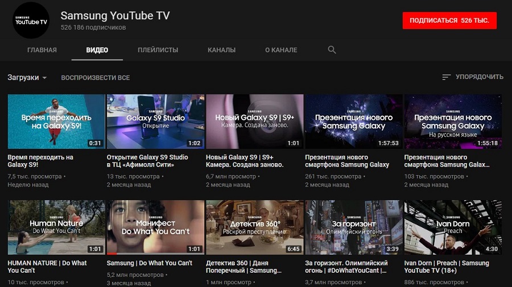Click the 13 тыс. просмотра text
Image resolution: width=512 pixels, height=287 pixels.
(x=133, y=176)
